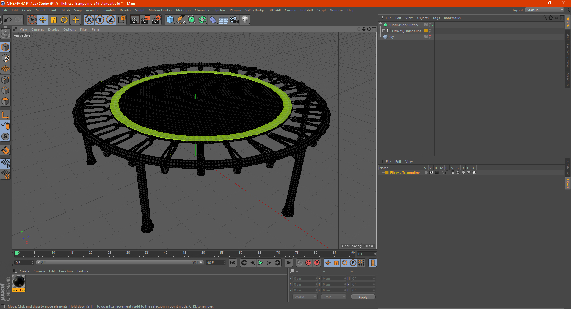
Task: Open viewport Display menu
Action: click(54, 29)
